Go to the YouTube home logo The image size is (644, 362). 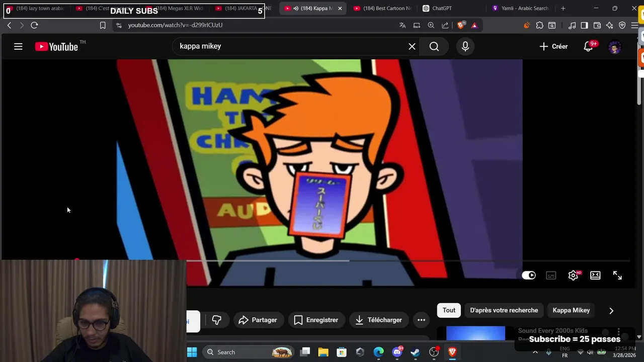tap(57, 47)
